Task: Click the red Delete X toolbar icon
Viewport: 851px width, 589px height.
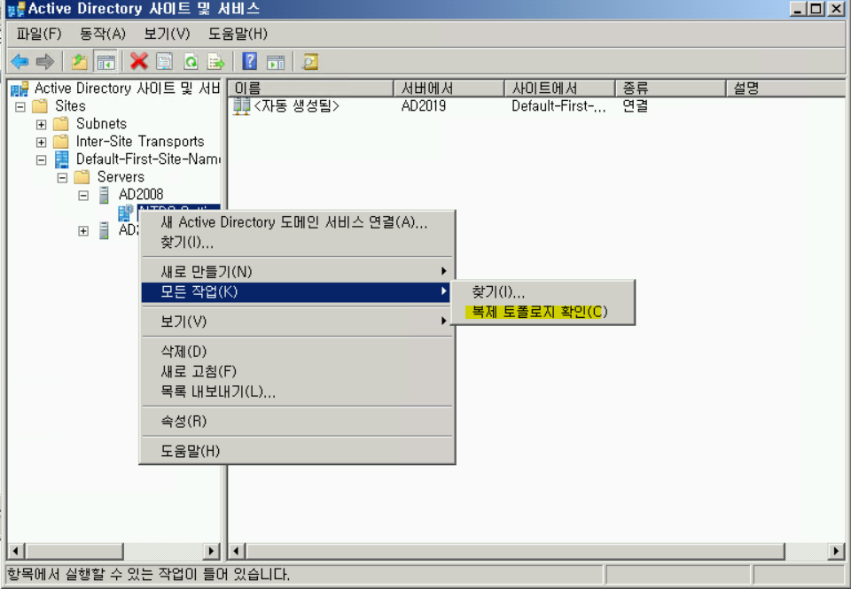Action: [139, 61]
